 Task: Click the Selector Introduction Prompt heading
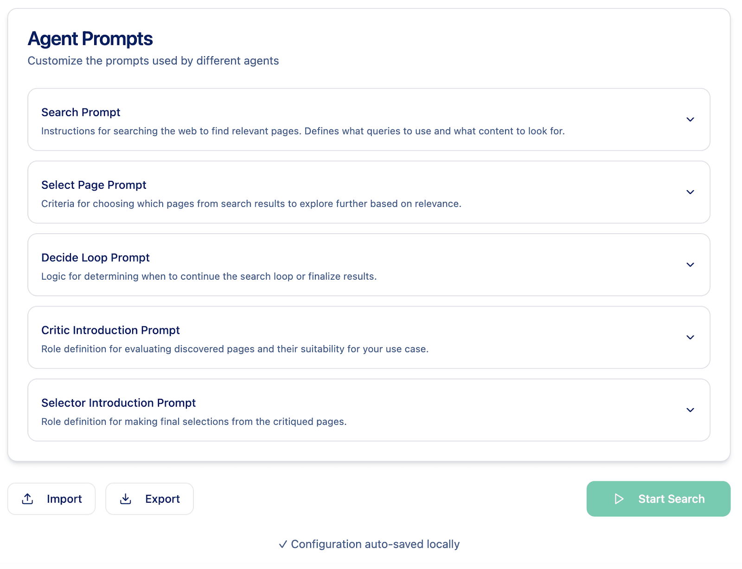(x=118, y=403)
